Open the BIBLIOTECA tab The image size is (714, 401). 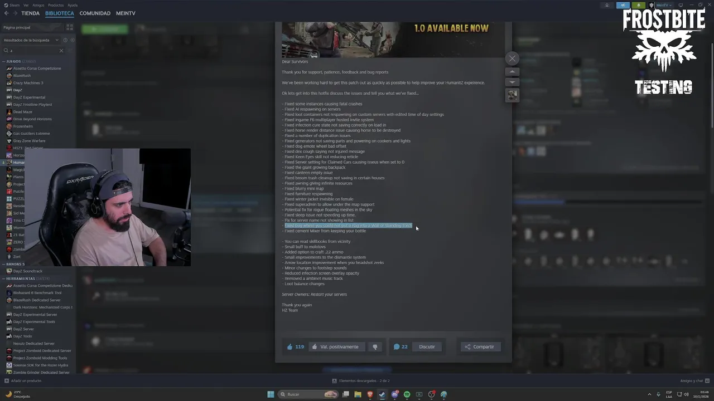point(60,13)
